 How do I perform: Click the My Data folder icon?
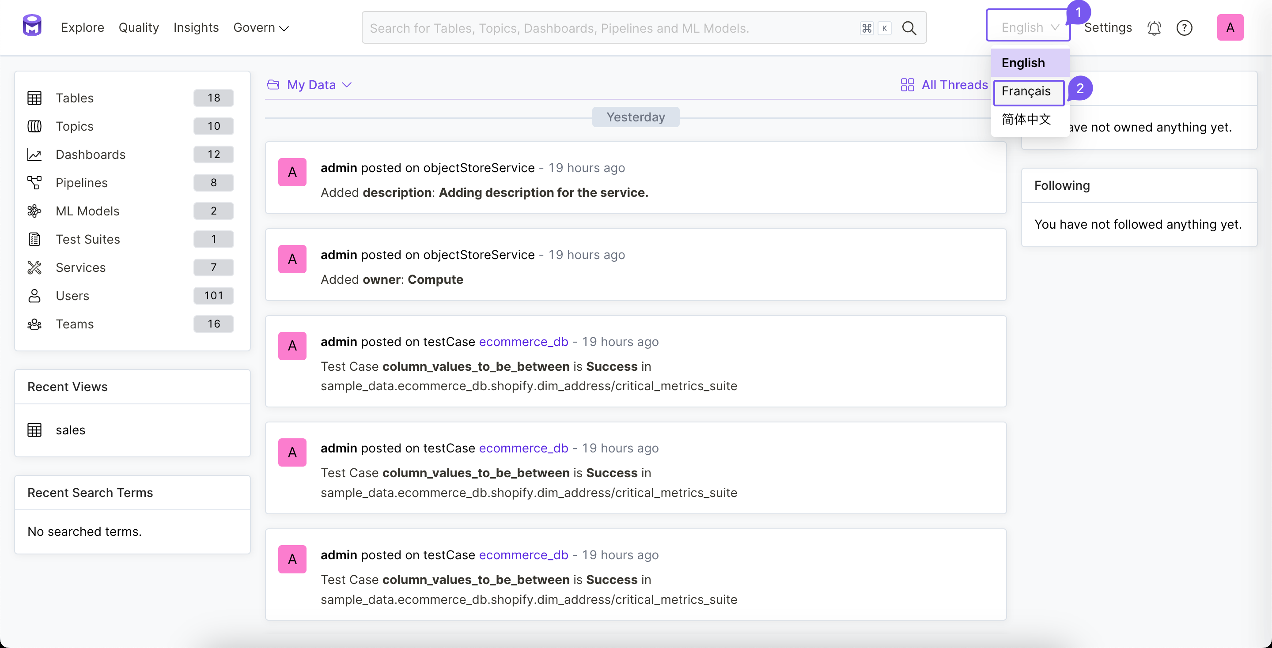(273, 85)
